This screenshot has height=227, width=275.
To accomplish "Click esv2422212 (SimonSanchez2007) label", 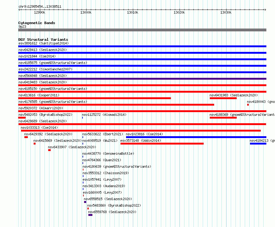I will tap(45, 69).
